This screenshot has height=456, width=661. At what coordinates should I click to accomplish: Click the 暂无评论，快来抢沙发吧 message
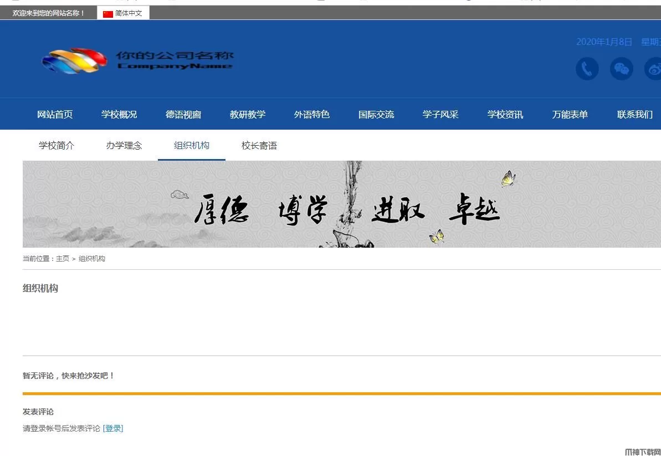pyautogui.click(x=68, y=376)
